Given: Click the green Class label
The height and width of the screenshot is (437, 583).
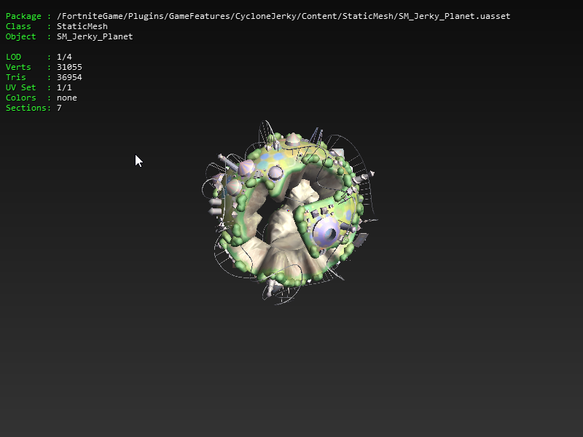Looking at the screenshot, I should pos(18,26).
